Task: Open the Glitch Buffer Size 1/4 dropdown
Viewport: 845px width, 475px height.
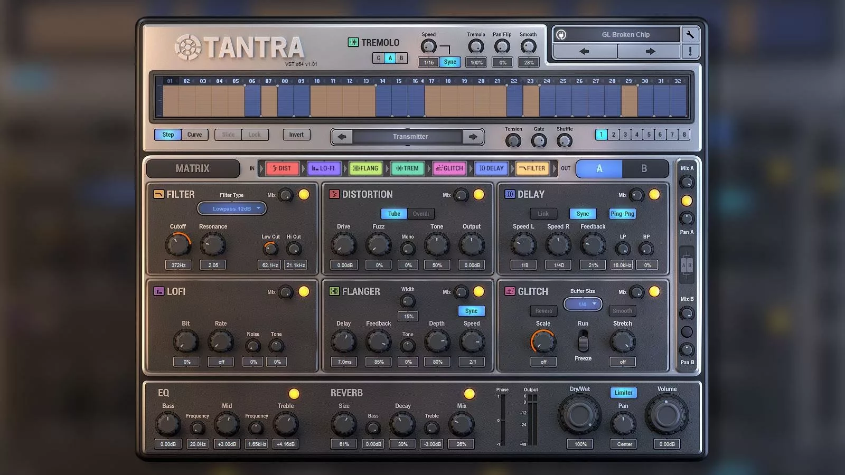Action: (x=583, y=304)
